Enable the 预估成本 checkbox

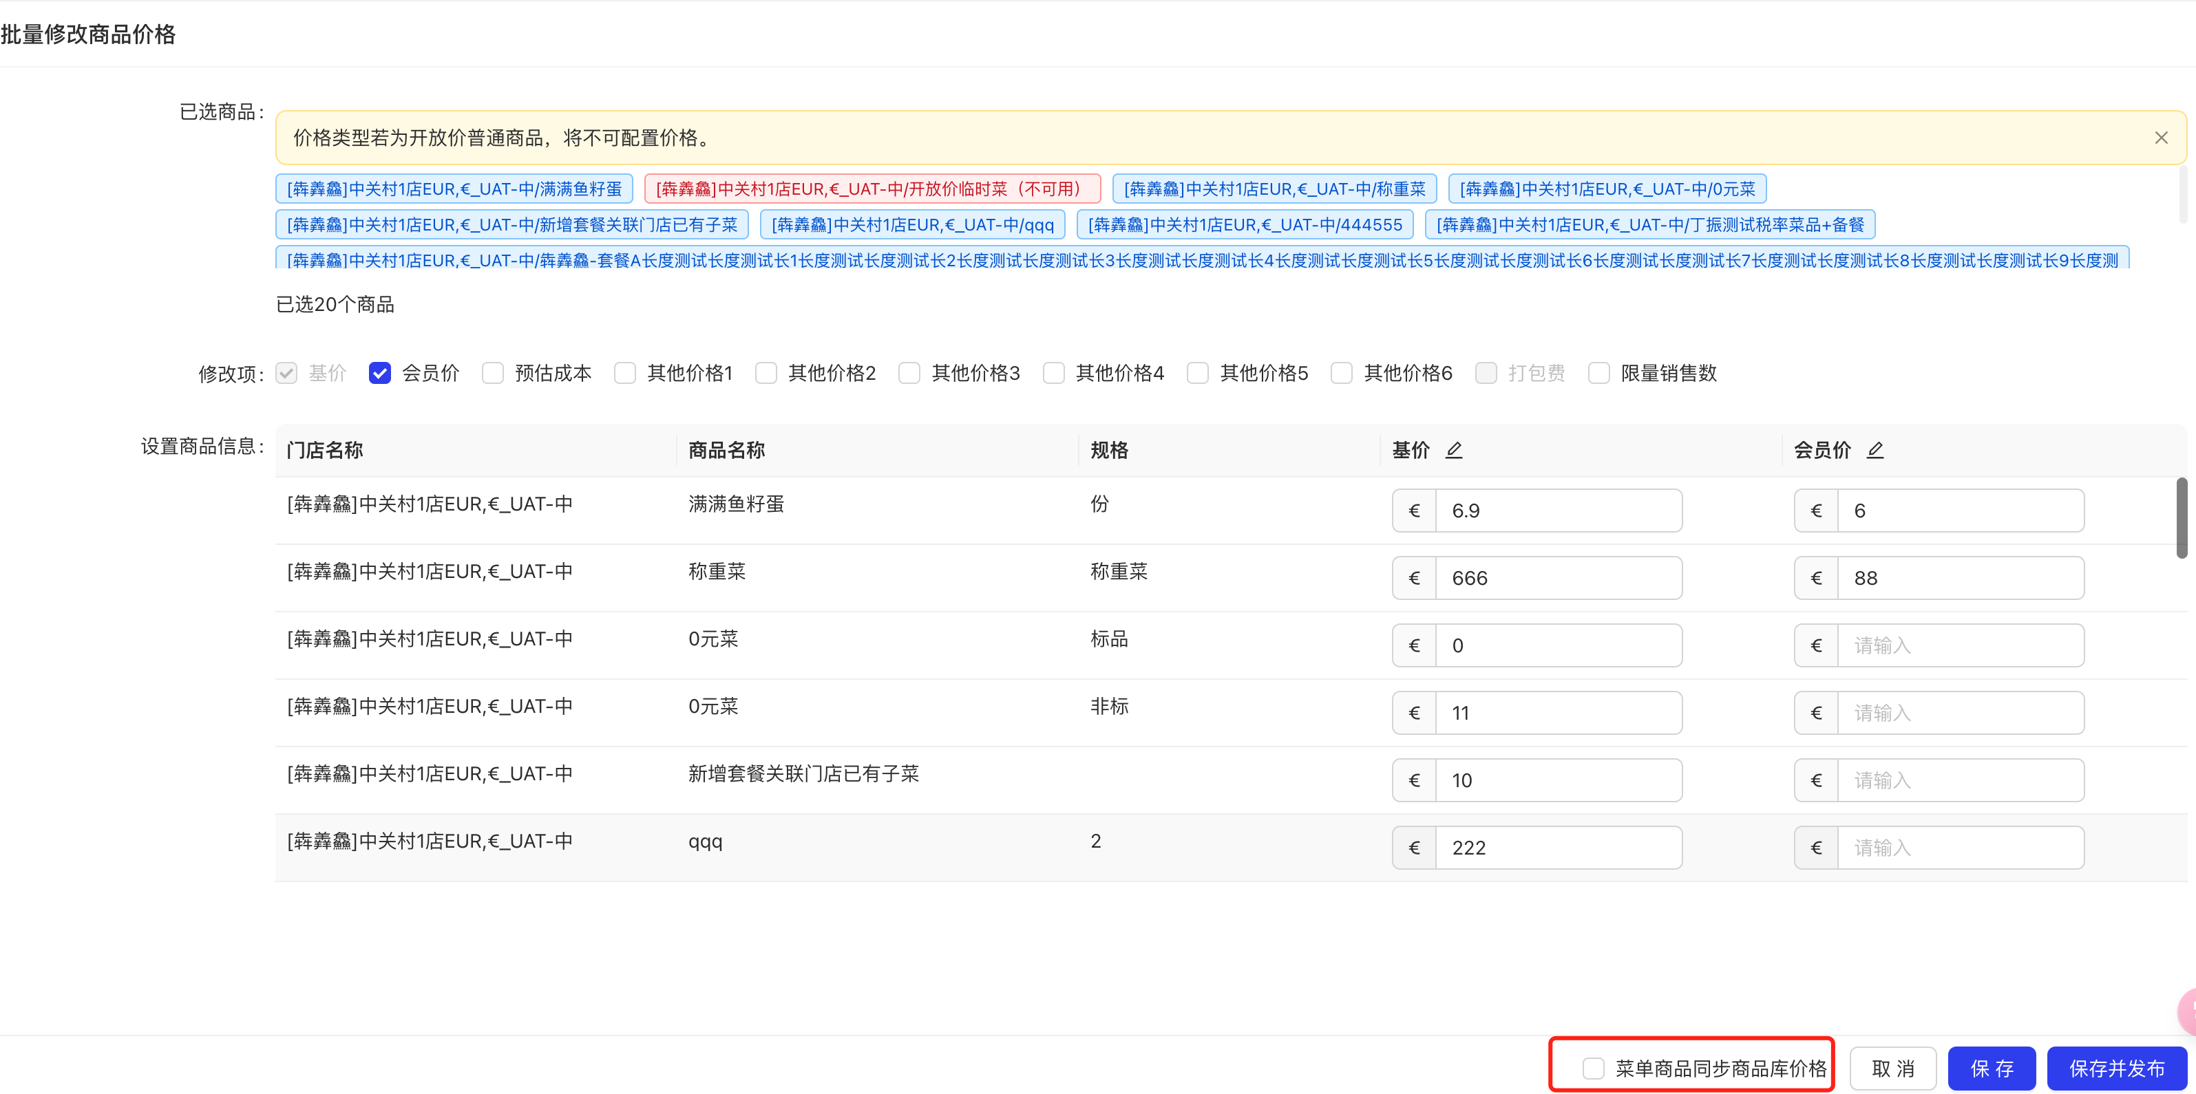pos(493,373)
